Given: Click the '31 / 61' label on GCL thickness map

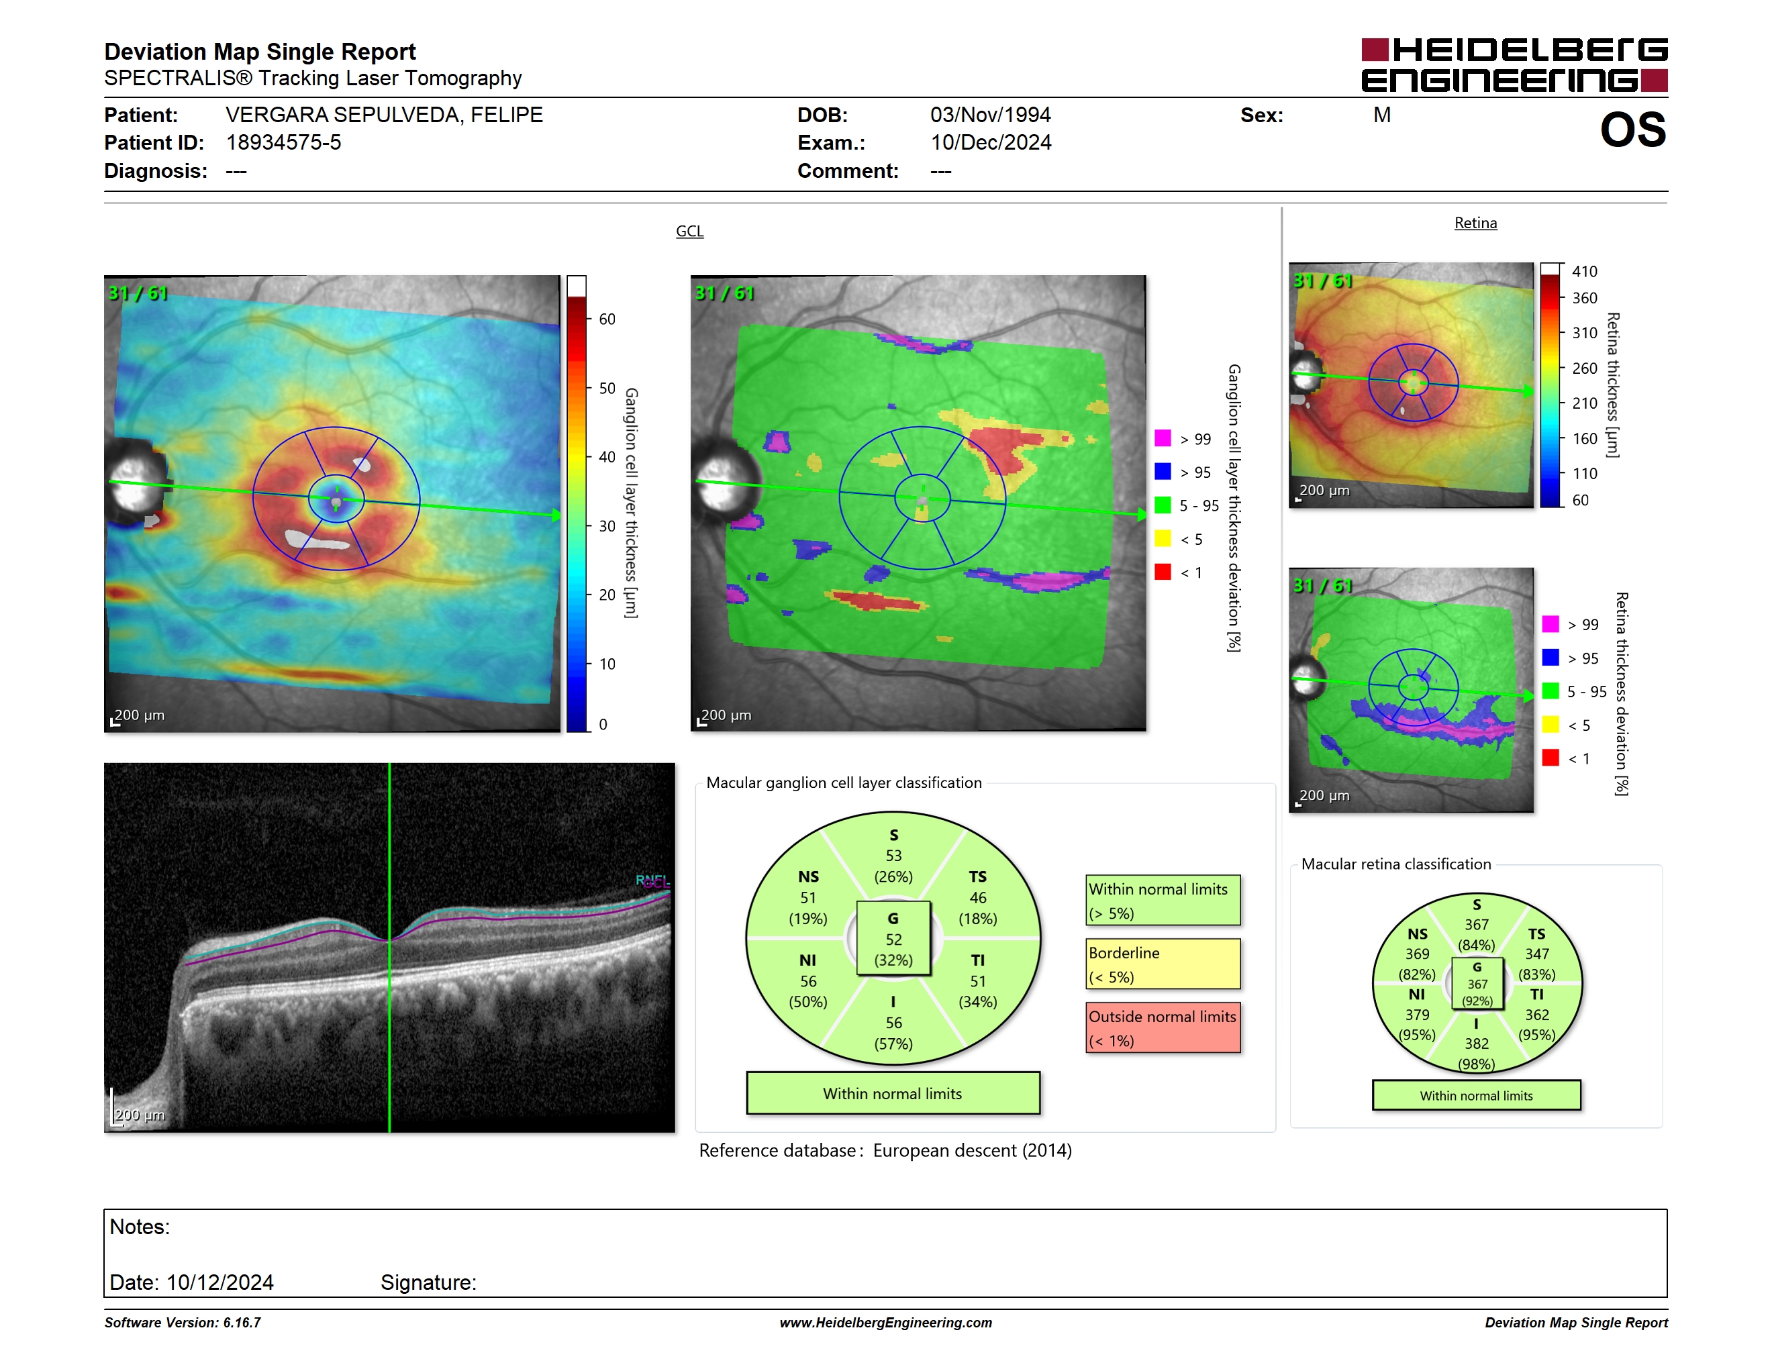Looking at the screenshot, I should [x=138, y=293].
